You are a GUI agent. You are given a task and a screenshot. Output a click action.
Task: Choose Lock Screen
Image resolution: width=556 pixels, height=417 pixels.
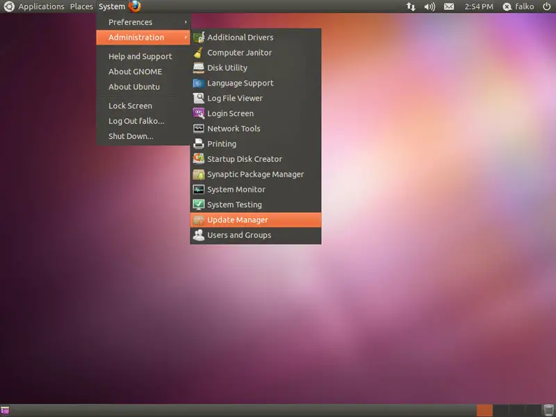[143, 106]
